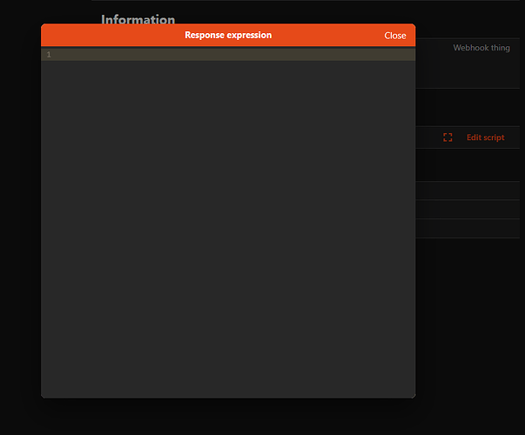525x435 pixels.
Task: Click the Information section heading
Action: (x=138, y=19)
